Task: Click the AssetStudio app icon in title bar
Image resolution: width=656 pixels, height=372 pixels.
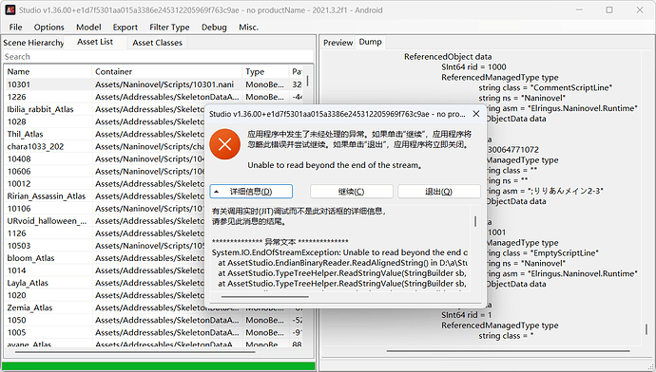Action: [x=10, y=10]
